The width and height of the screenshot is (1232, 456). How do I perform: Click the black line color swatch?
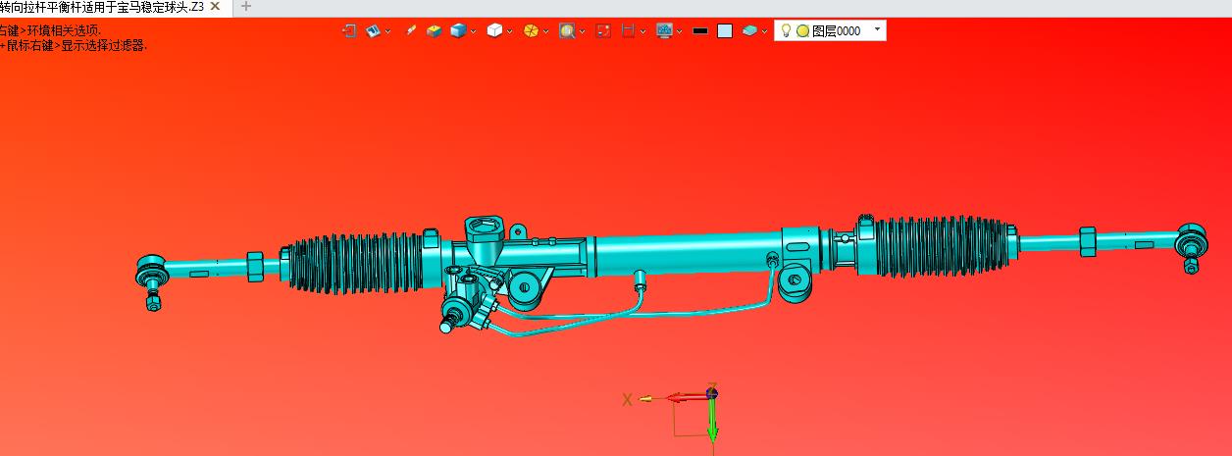(x=700, y=30)
